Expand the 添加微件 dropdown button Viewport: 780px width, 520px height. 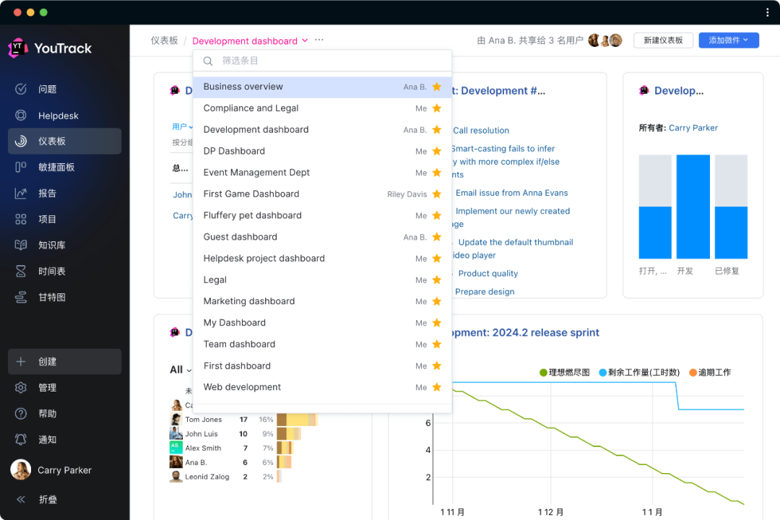729,40
